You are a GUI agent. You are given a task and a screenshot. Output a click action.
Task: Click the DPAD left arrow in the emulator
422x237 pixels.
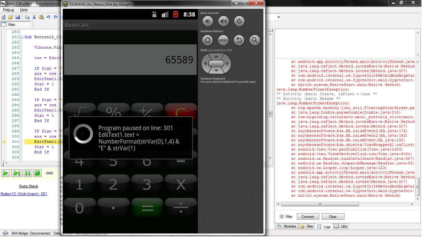205,64
